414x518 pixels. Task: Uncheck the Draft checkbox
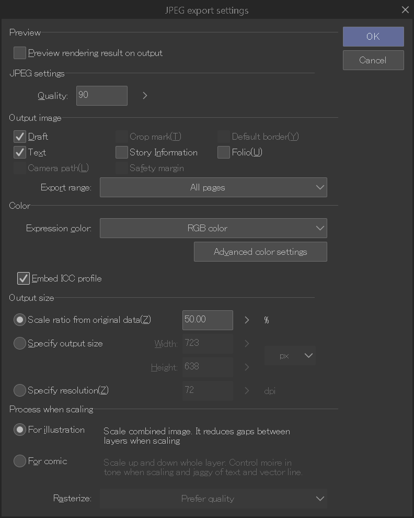click(x=20, y=137)
